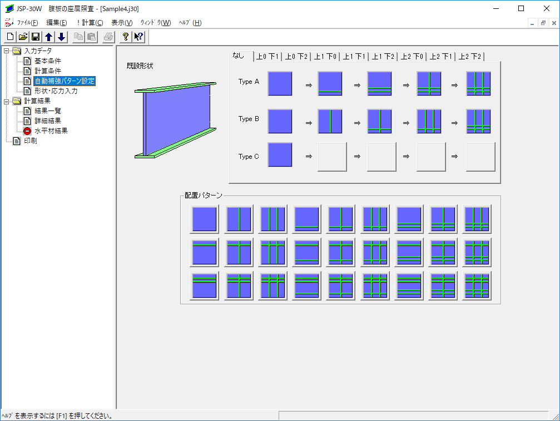This screenshot has height=421, width=560.
Task: Open the 形状・応力入力 tree item
Action: click(56, 91)
